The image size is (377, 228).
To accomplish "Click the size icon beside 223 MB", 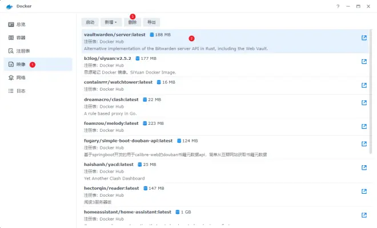I will tap(145, 123).
